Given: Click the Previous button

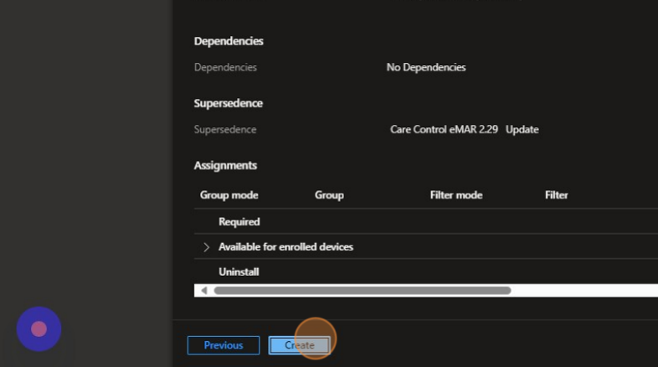Looking at the screenshot, I should pyautogui.click(x=224, y=345).
